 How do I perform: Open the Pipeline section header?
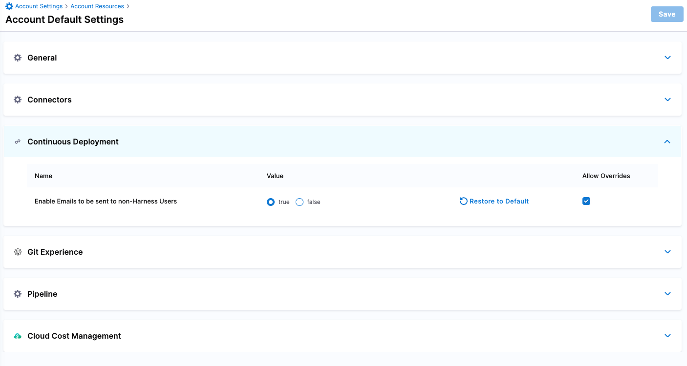tap(43, 294)
